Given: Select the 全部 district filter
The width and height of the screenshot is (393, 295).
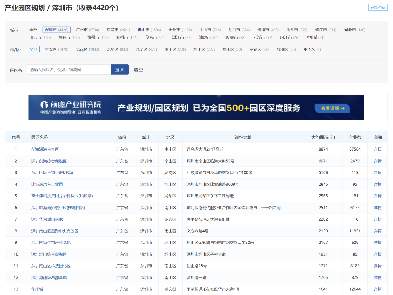Looking at the screenshot, I should point(33,49).
